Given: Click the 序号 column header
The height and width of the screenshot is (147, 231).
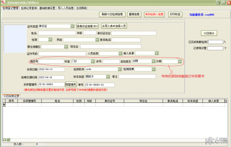Looking at the screenshot, I should pyautogui.click(x=11, y=101).
